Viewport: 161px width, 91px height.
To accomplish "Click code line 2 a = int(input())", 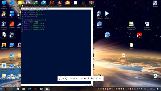I will coord(30,12).
